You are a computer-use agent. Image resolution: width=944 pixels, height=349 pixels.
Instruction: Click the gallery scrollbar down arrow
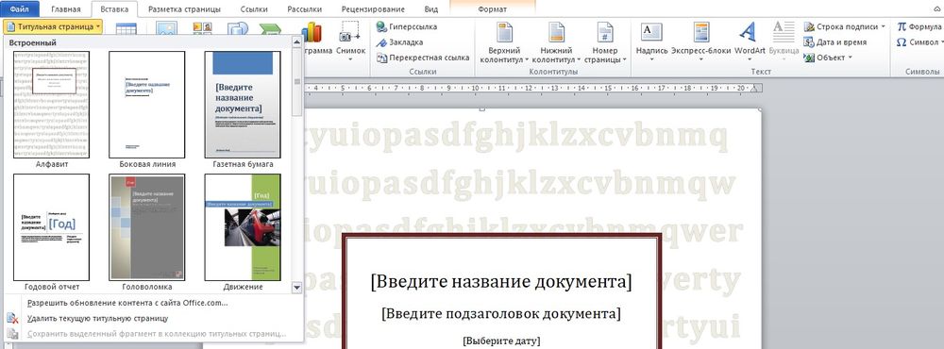(296, 289)
